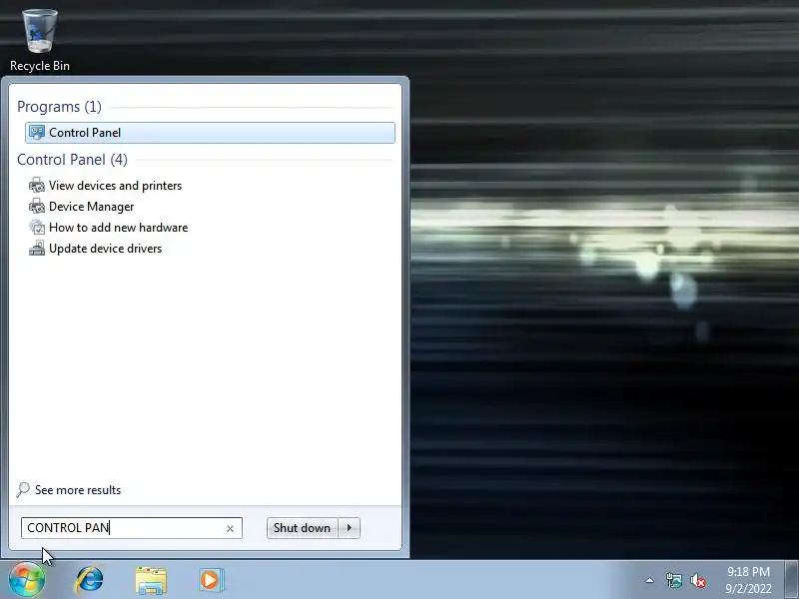
Task: Clear the search box with X
Action: pyautogui.click(x=230, y=529)
